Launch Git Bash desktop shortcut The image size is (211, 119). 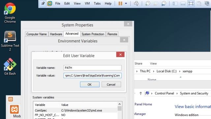click(x=10, y=66)
